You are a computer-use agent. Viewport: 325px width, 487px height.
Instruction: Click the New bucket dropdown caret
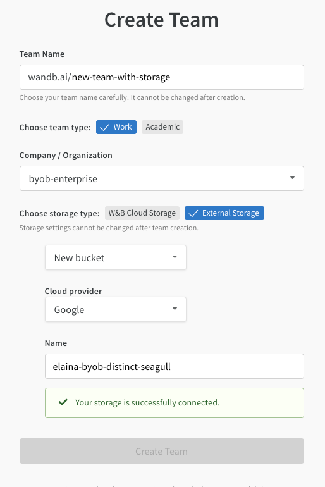[175, 257]
